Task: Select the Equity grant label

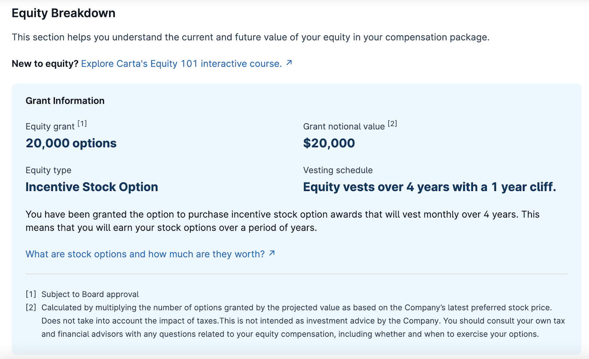Action: pos(50,126)
